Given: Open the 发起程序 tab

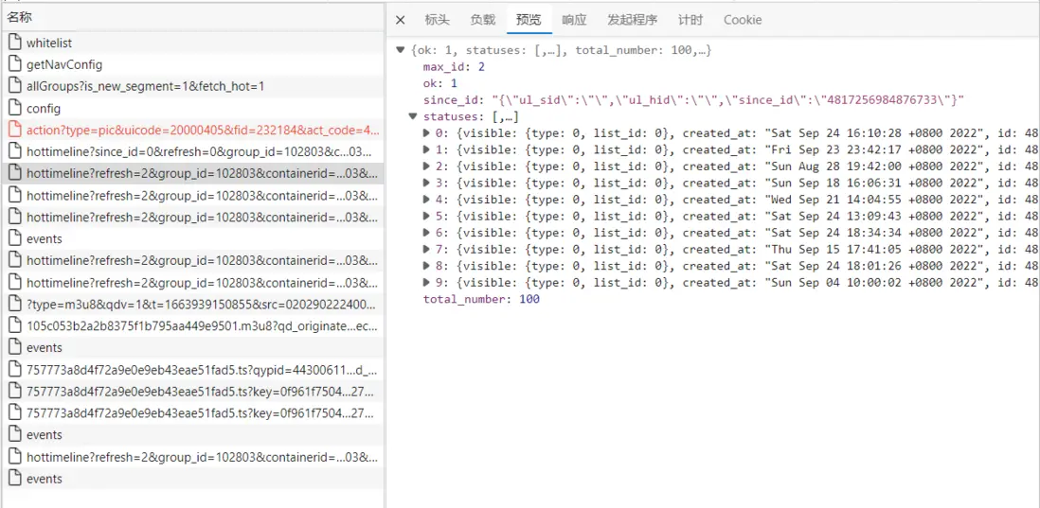Looking at the screenshot, I should [632, 20].
